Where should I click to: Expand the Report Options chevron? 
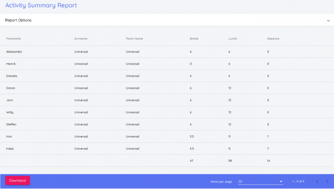coord(328,21)
